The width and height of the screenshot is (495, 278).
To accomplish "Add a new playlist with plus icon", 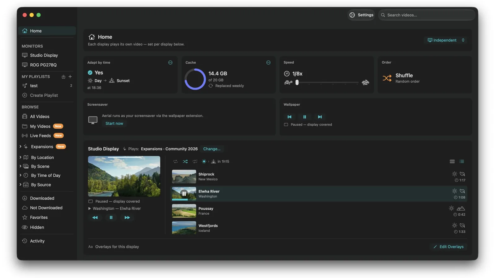I will 70,77.
